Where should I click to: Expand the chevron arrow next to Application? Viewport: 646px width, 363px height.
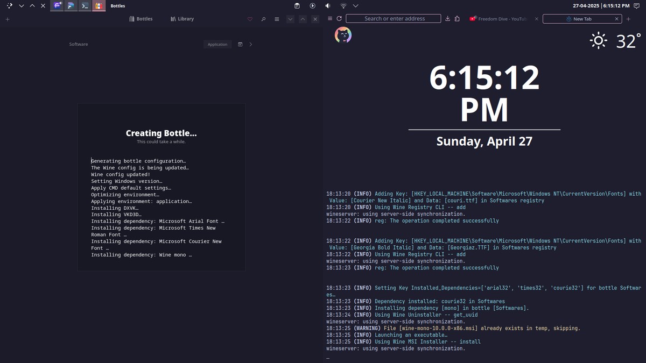(x=251, y=44)
